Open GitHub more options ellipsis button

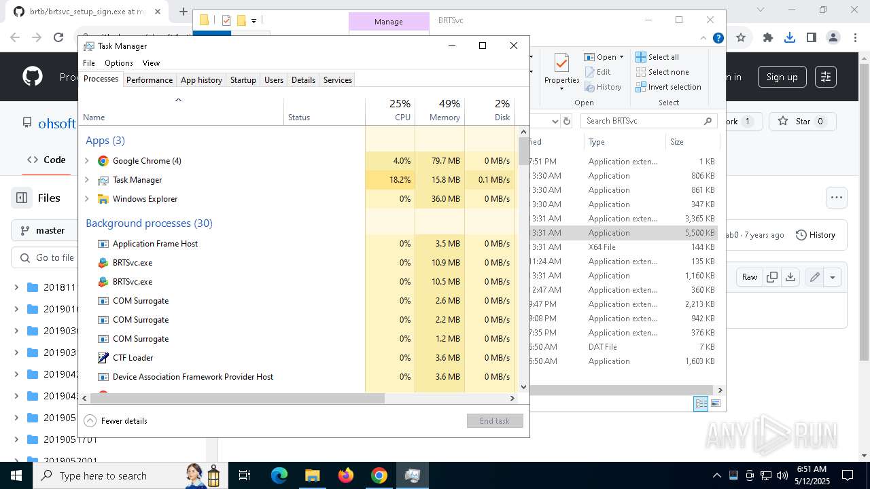837,198
